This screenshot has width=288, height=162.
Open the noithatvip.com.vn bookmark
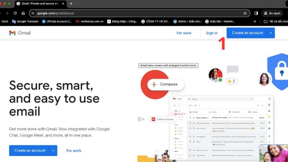pos(90,22)
